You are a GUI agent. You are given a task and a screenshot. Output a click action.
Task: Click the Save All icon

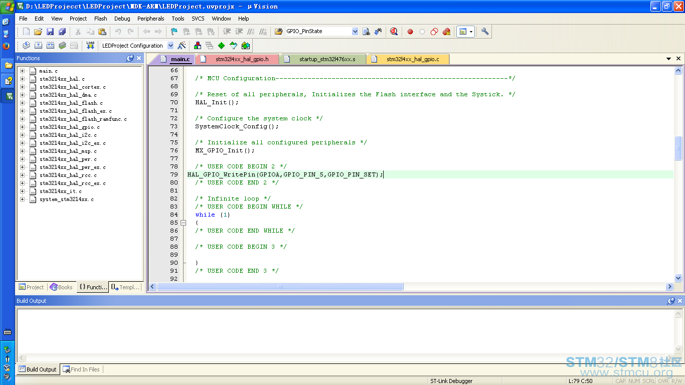click(x=62, y=32)
